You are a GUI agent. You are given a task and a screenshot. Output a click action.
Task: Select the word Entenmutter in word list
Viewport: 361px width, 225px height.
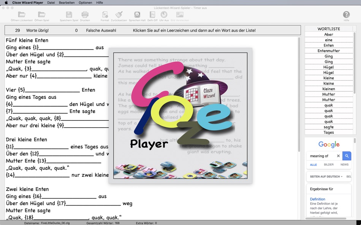(x=329, y=51)
